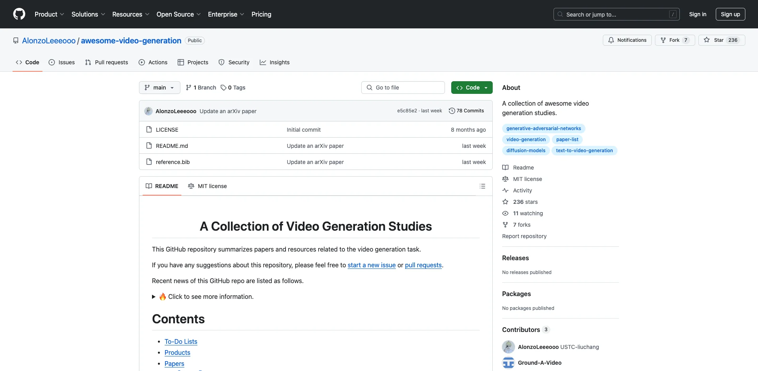This screenshot has height=371, width=758.
Task: Open the Insights tab
Action: (x=275, y=62)
